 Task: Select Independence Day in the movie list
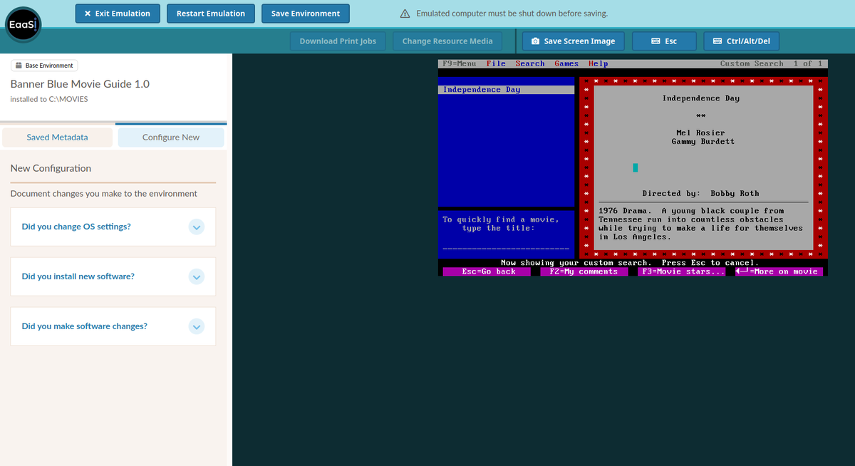click(x=507, y=90)
